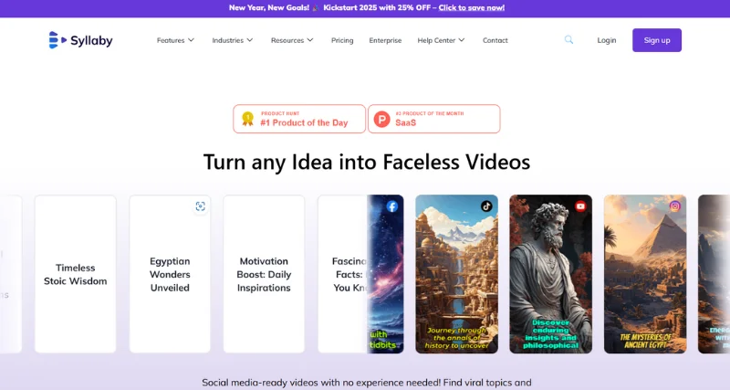Click the 'Click to save now!' banner link
This screenshot has width=730, height=390.
coord(472,7)
